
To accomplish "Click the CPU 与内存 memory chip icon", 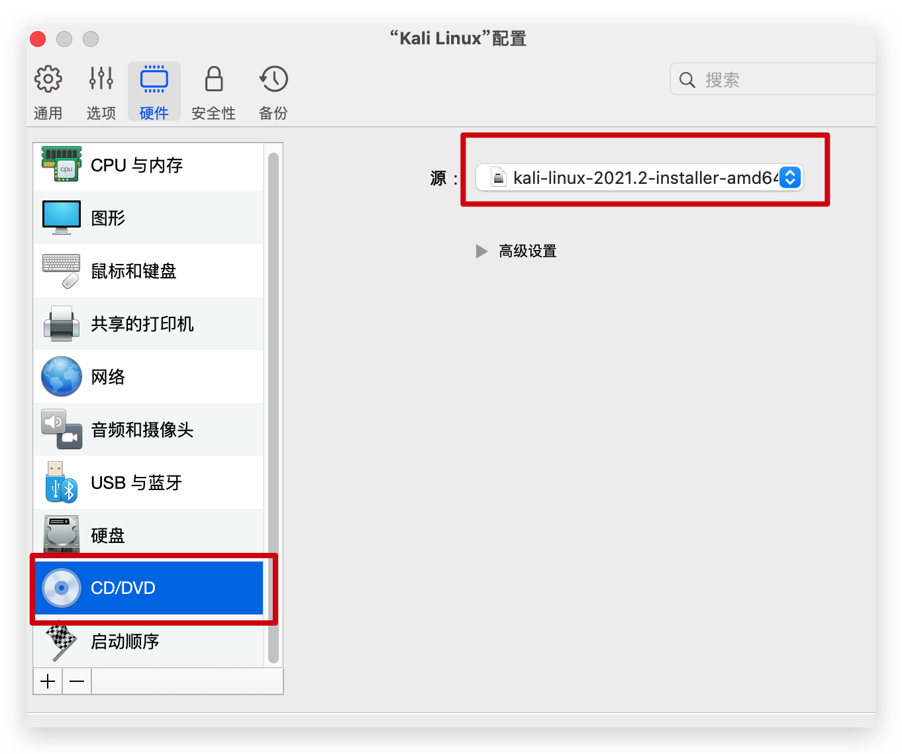I will [62, 165].
